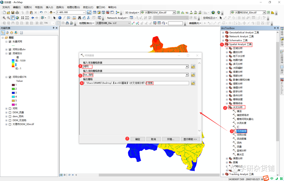284x181 pixels.
Task: Click the color swatch for value 1
Action: [x=13, y=85]
